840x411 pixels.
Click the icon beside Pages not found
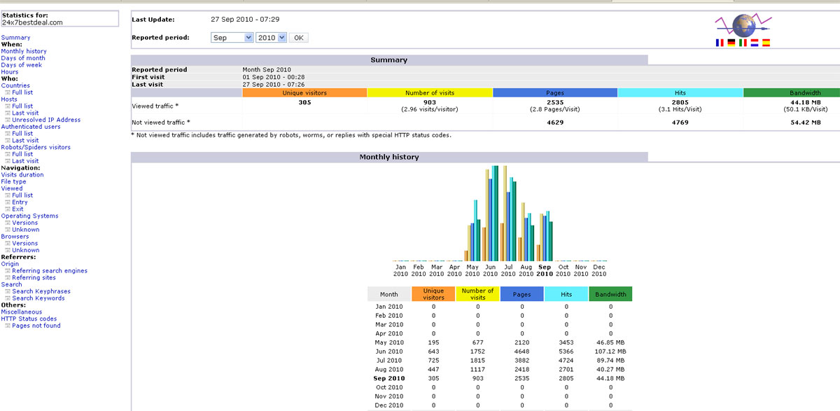(x=8, y=326)
